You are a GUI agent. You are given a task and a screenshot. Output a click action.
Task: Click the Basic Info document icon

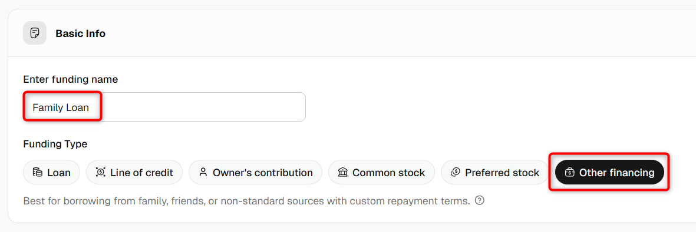[35, 33]
